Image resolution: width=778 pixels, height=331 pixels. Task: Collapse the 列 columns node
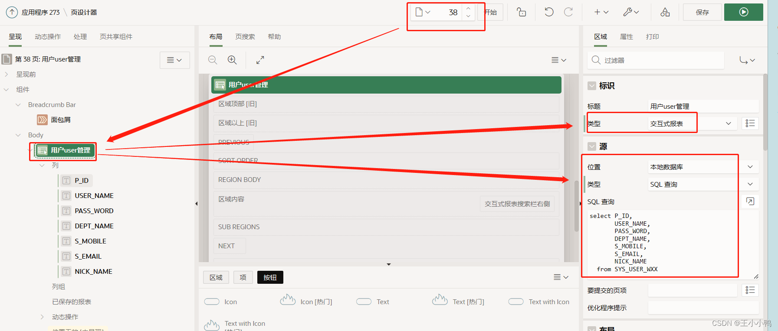[x=42, y=165]
